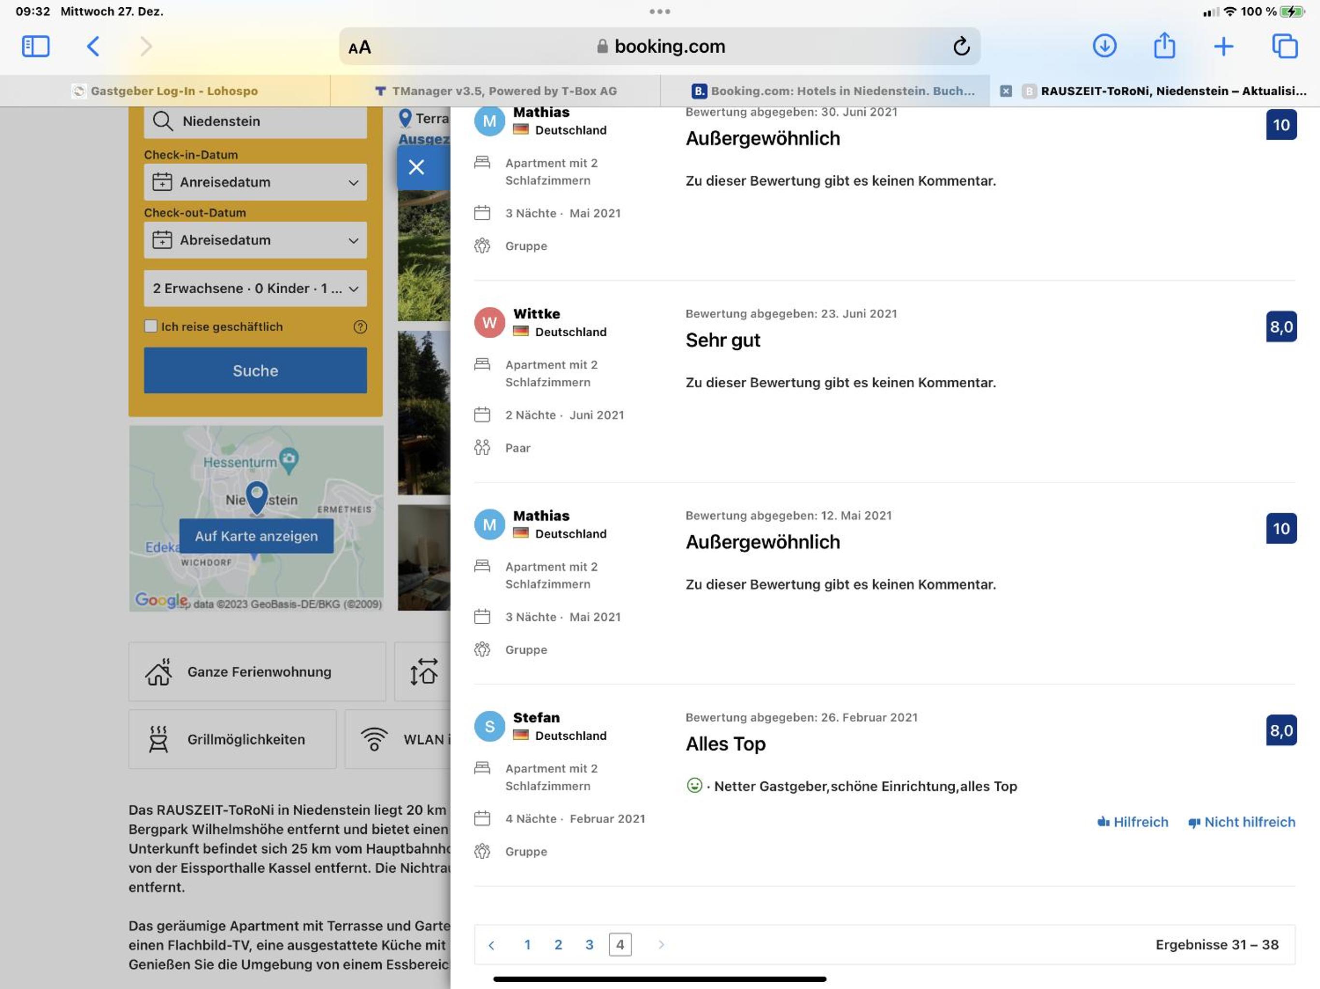Click the next reviews page arrow
The height and width of the screenshot is (989, 1320).
pos(661,945)
